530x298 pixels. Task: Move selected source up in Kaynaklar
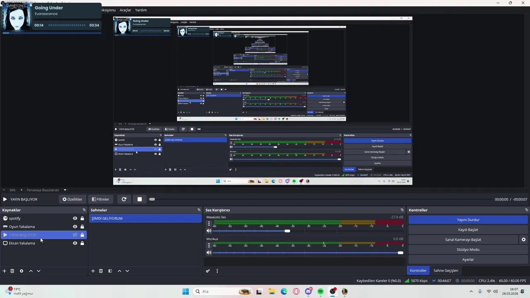point(31,271)
